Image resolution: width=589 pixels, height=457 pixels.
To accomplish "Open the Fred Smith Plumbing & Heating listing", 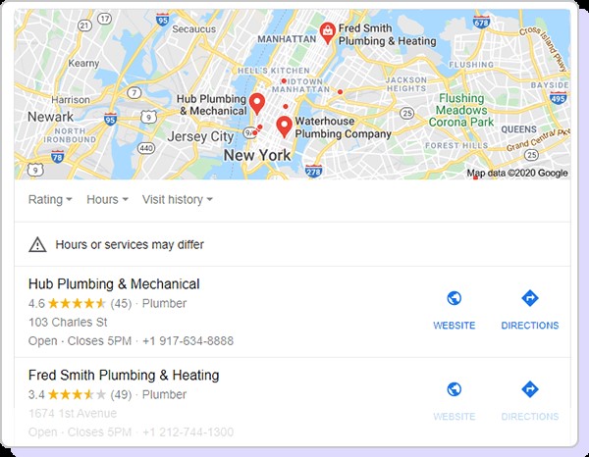I will 124,376.
